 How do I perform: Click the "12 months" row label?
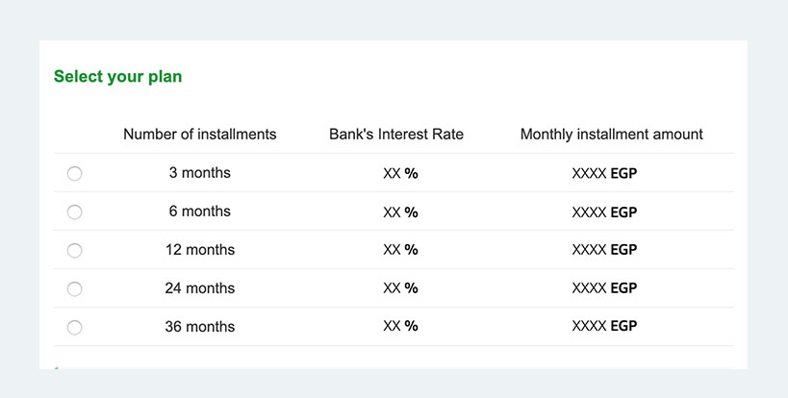tap(200, 249)
